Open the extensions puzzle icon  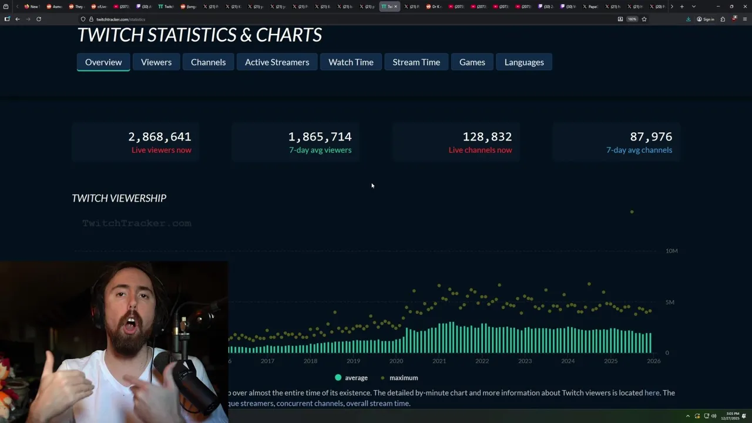tap(723, 19)
